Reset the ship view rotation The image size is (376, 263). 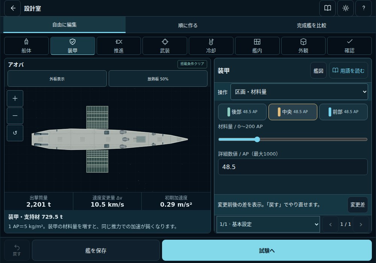click(x=15, y=133)
